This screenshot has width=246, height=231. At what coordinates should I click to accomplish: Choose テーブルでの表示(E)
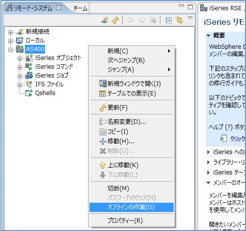point(132,94)
